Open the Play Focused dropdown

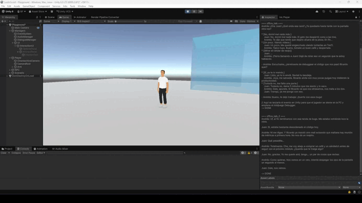click(x=187, y=21)
